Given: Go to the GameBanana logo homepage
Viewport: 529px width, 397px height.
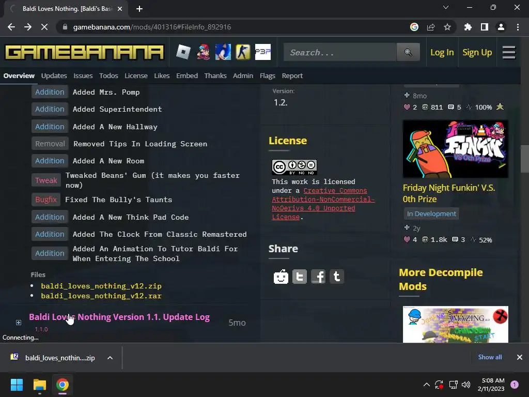Looking at the screenshot, I should pyautogui.click(x=84, y=52).
